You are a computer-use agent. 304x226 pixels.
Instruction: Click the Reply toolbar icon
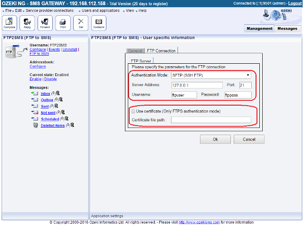click(x=27, y=23)
